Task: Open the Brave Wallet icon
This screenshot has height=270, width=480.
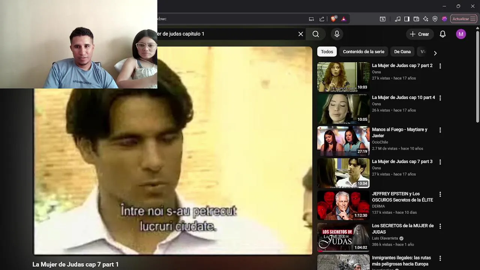Action: (x=416, y=19)
